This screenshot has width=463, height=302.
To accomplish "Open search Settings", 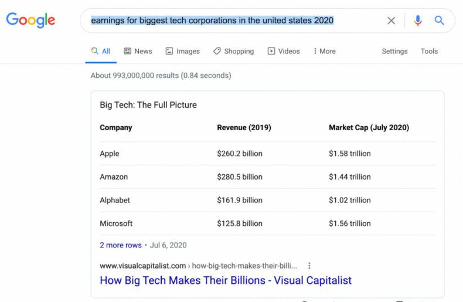I will point(394,51).
